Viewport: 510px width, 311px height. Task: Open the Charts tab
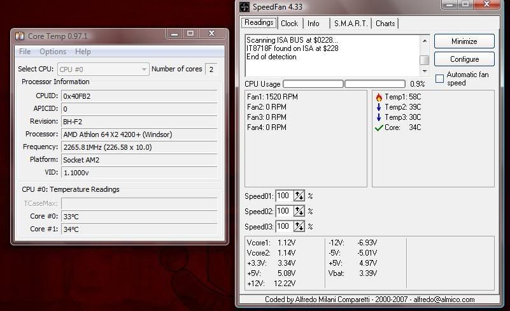385,24
